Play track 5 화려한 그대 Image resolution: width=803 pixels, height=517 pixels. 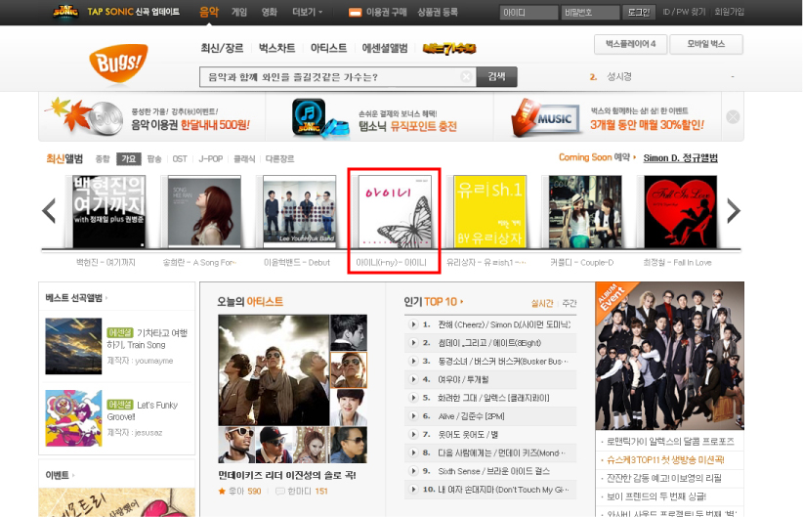click(413, 398)
